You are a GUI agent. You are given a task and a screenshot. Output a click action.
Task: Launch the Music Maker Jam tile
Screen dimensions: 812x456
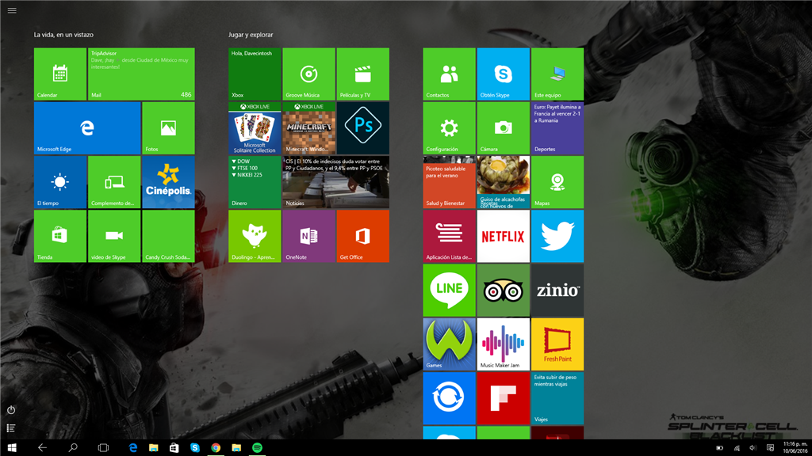(x=504, y=344)
